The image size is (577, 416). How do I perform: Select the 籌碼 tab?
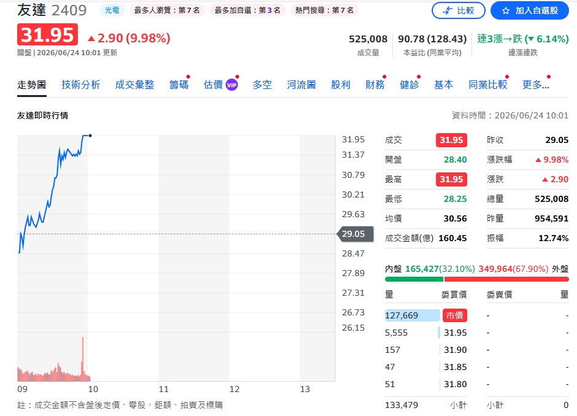[x=179, y=85]
